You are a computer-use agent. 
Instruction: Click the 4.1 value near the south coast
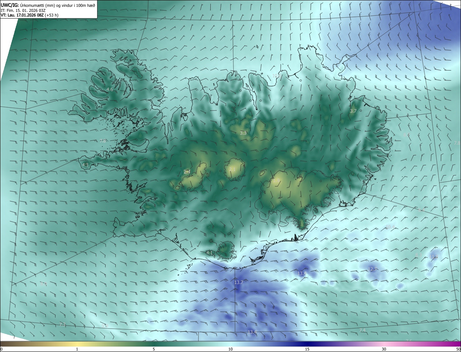point(210,253)
